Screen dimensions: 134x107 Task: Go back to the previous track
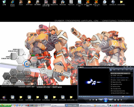point(101,100)
